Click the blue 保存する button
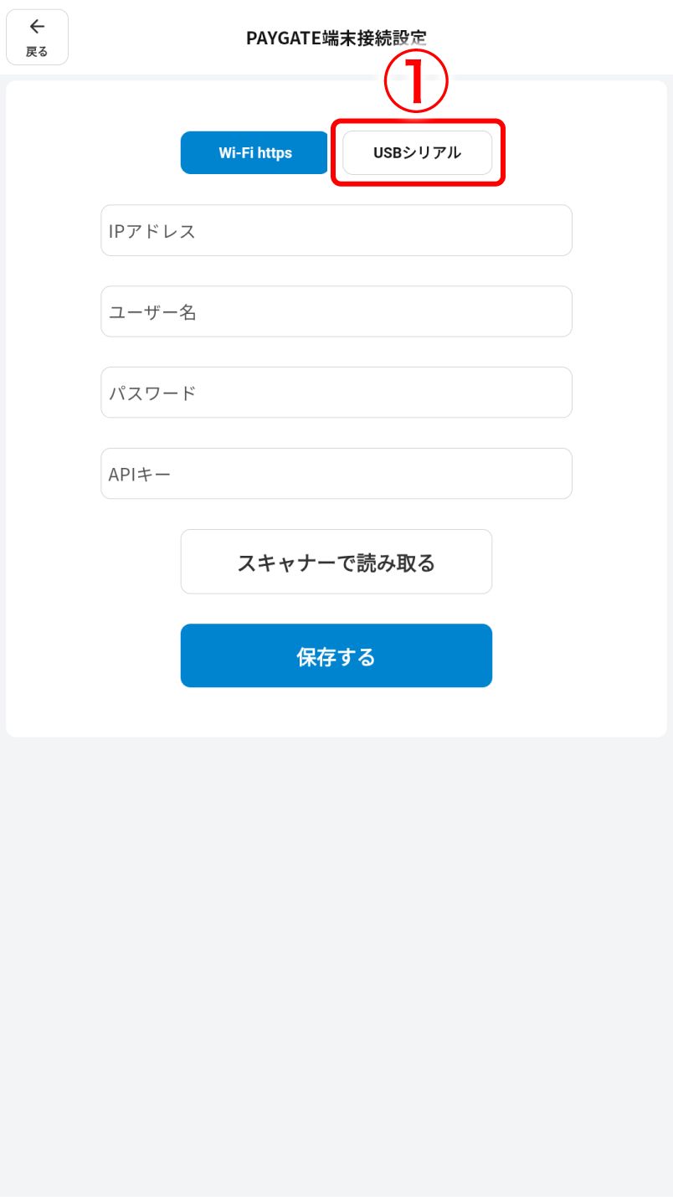 point(336,655)
